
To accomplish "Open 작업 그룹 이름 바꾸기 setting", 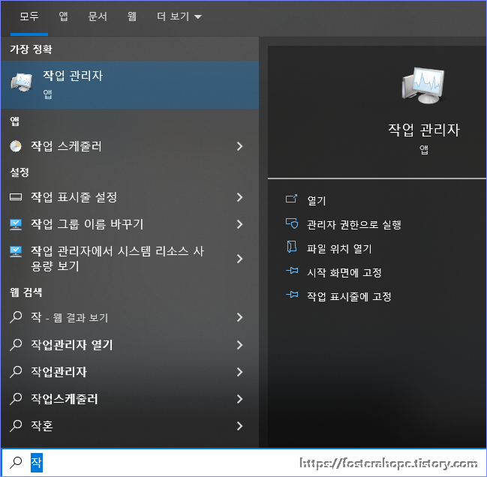I will [x=130, y=224].
